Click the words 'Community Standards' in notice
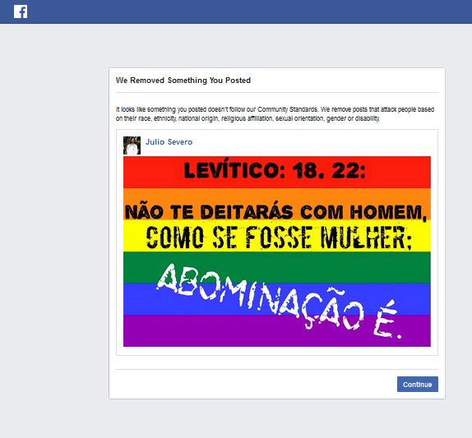The height and width of the screenshot is (438, 472). 288,109
